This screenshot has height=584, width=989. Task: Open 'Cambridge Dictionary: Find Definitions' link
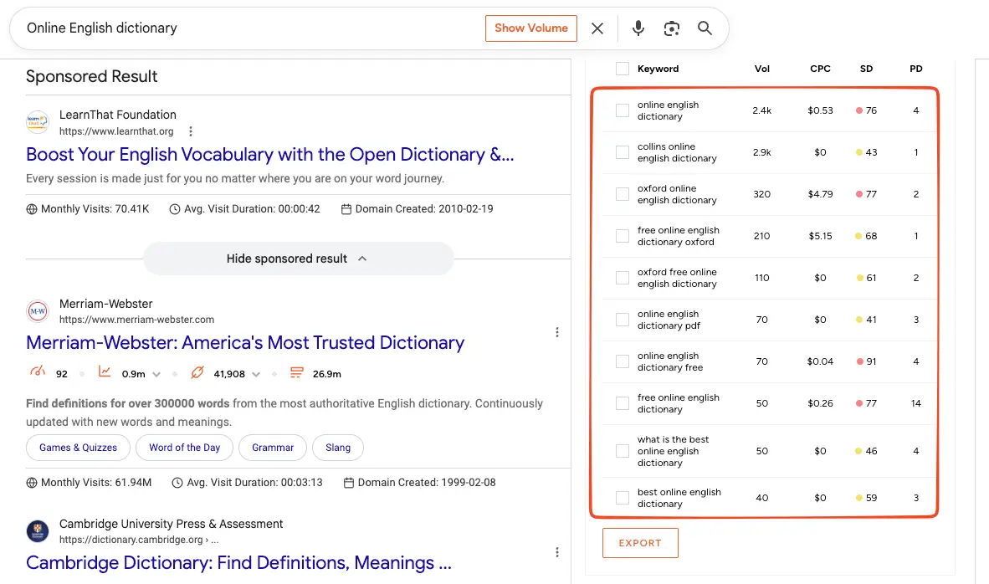[238, 562]
